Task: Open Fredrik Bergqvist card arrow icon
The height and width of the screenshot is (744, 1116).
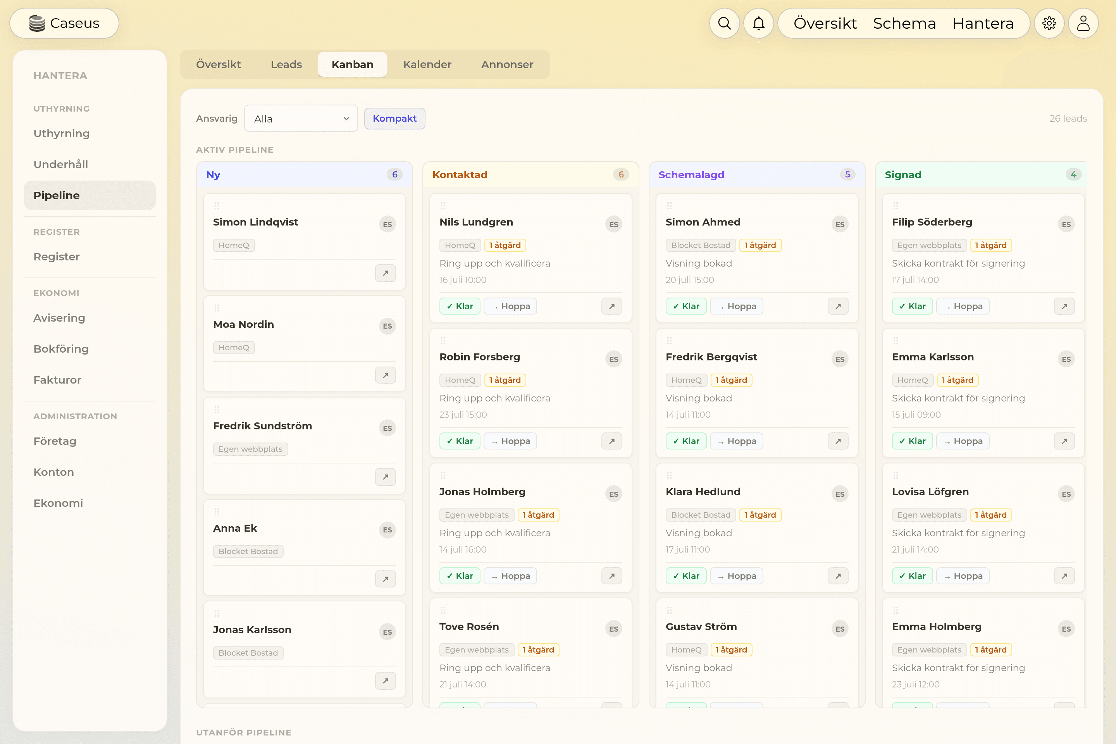Action: (838, 441)
